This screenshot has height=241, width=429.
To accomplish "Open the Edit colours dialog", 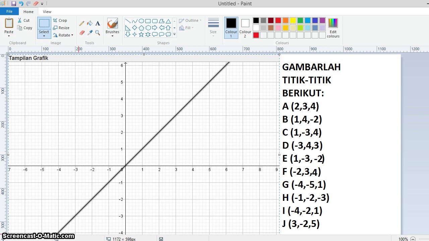I will 333,28.
